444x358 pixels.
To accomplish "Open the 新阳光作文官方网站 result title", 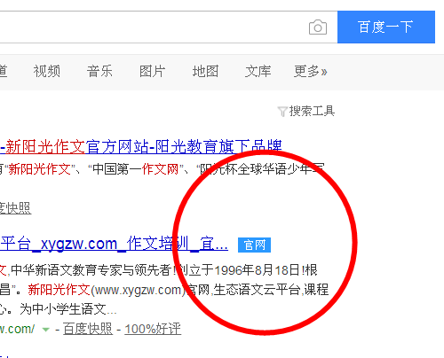I will pos(141,147).
